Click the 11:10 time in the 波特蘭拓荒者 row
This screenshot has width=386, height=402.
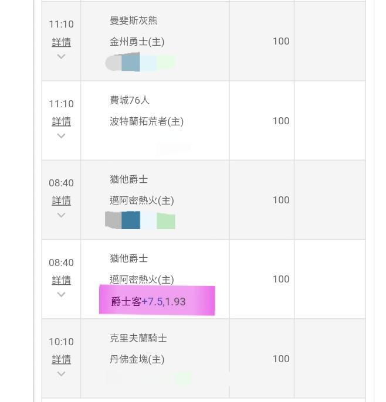61,104
